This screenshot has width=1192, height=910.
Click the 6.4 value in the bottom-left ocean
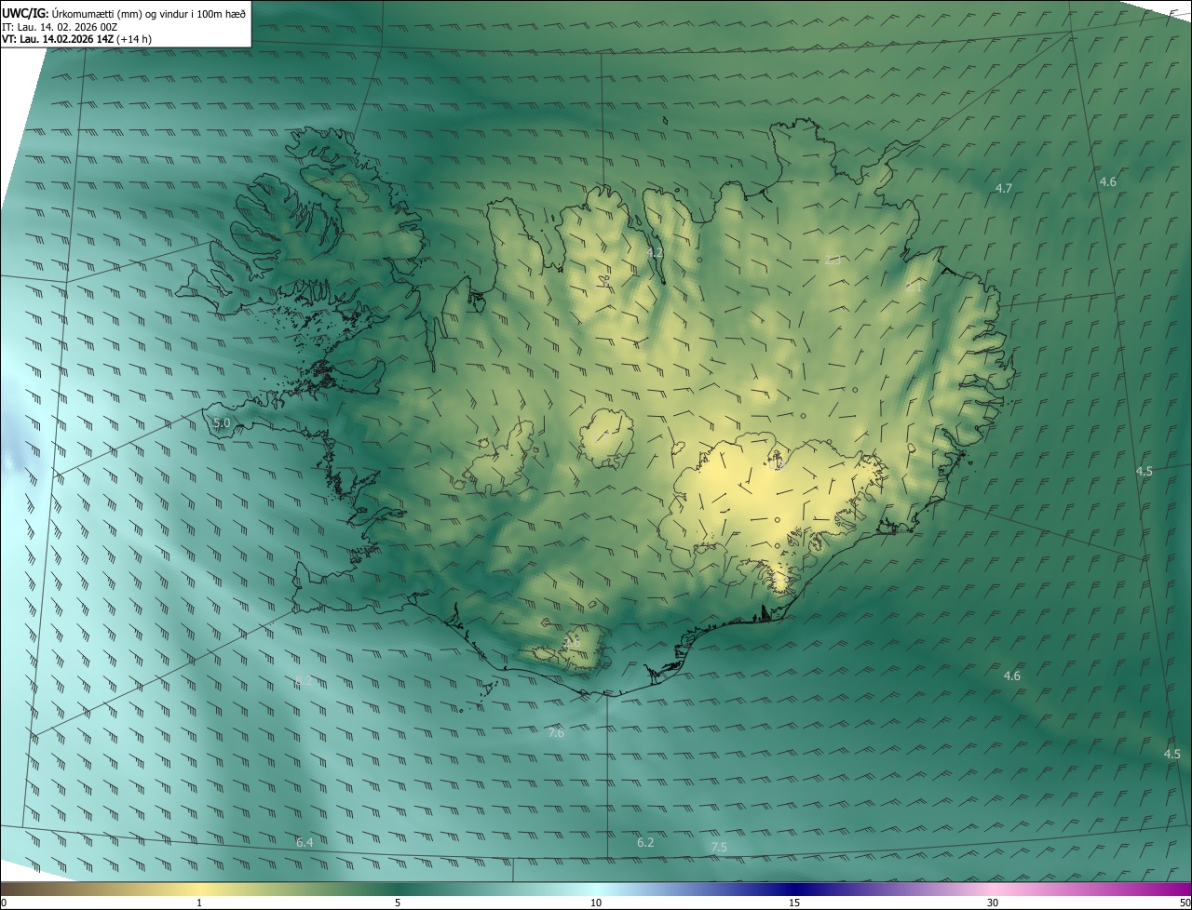pos(305,842)
